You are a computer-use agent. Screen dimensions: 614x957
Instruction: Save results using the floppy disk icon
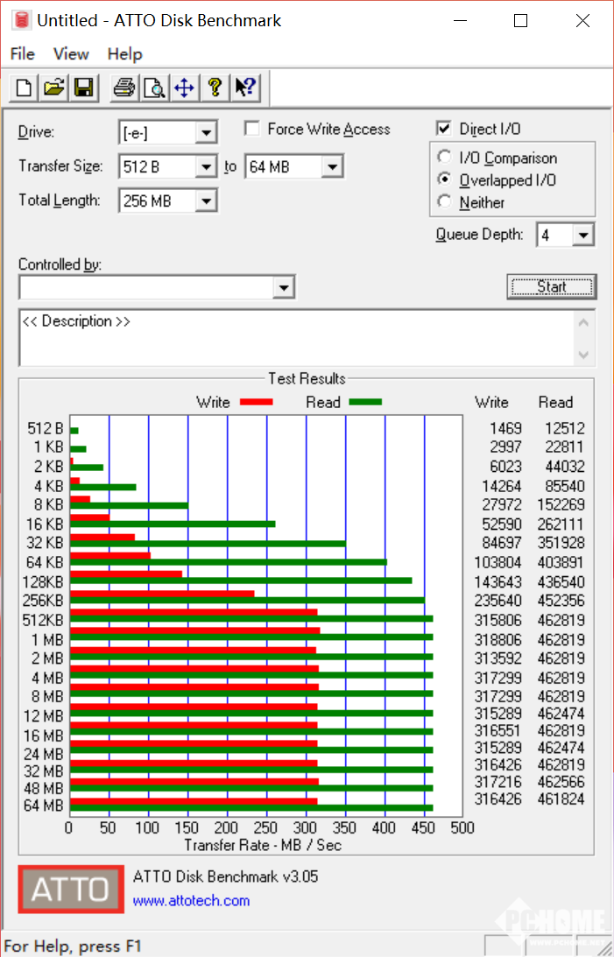pyautogui.click(x=83, y=88)
